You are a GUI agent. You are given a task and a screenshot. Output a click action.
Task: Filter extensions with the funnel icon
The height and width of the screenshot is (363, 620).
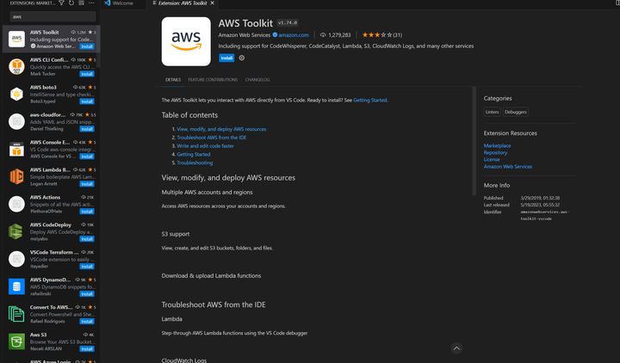[61, 3]
